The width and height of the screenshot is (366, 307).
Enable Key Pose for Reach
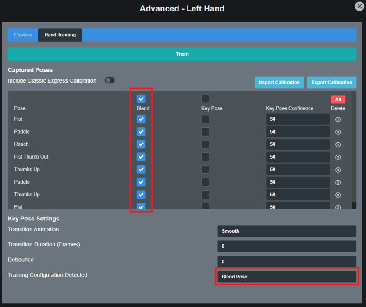[x=206, y=144]
